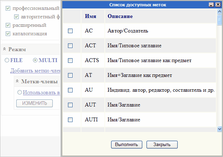Choose the MULTI mode radio button

tap(35, 60)
